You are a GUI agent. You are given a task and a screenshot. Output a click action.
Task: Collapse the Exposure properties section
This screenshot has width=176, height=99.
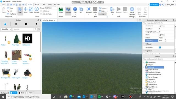pos(144,51)
